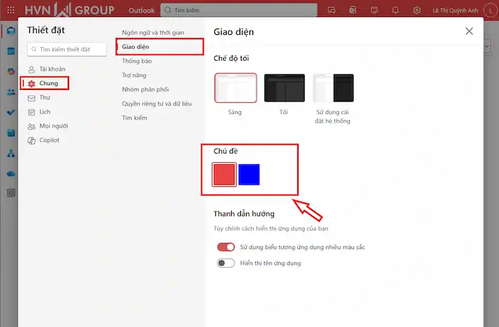Pick the blue theme color swatch
This screenshot has height=327, width=499.
tap(249, 175)
